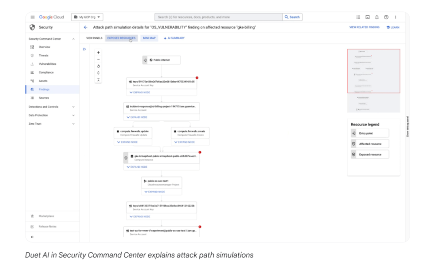Open Overview in the sidebar
Image resolution: width=422 pixels, height=265 pixels.
[x=44, y=47]
